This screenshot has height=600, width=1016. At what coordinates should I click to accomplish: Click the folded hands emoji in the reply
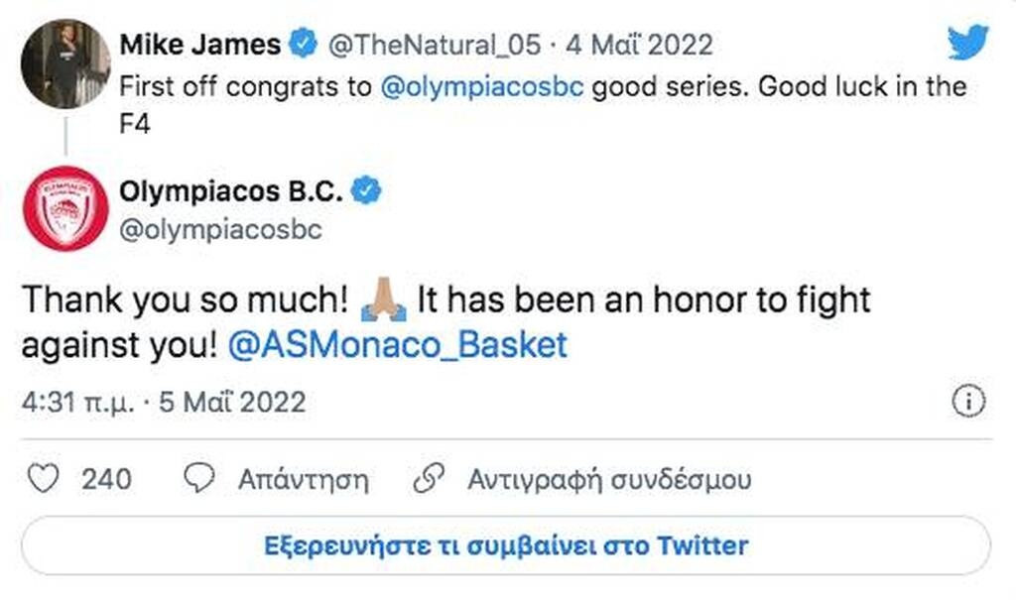coord(383,297)
